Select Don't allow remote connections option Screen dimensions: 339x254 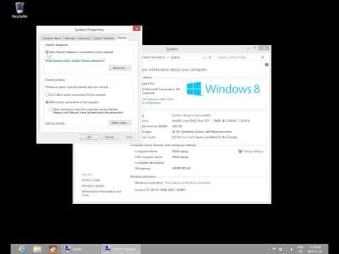click(47, 95)
